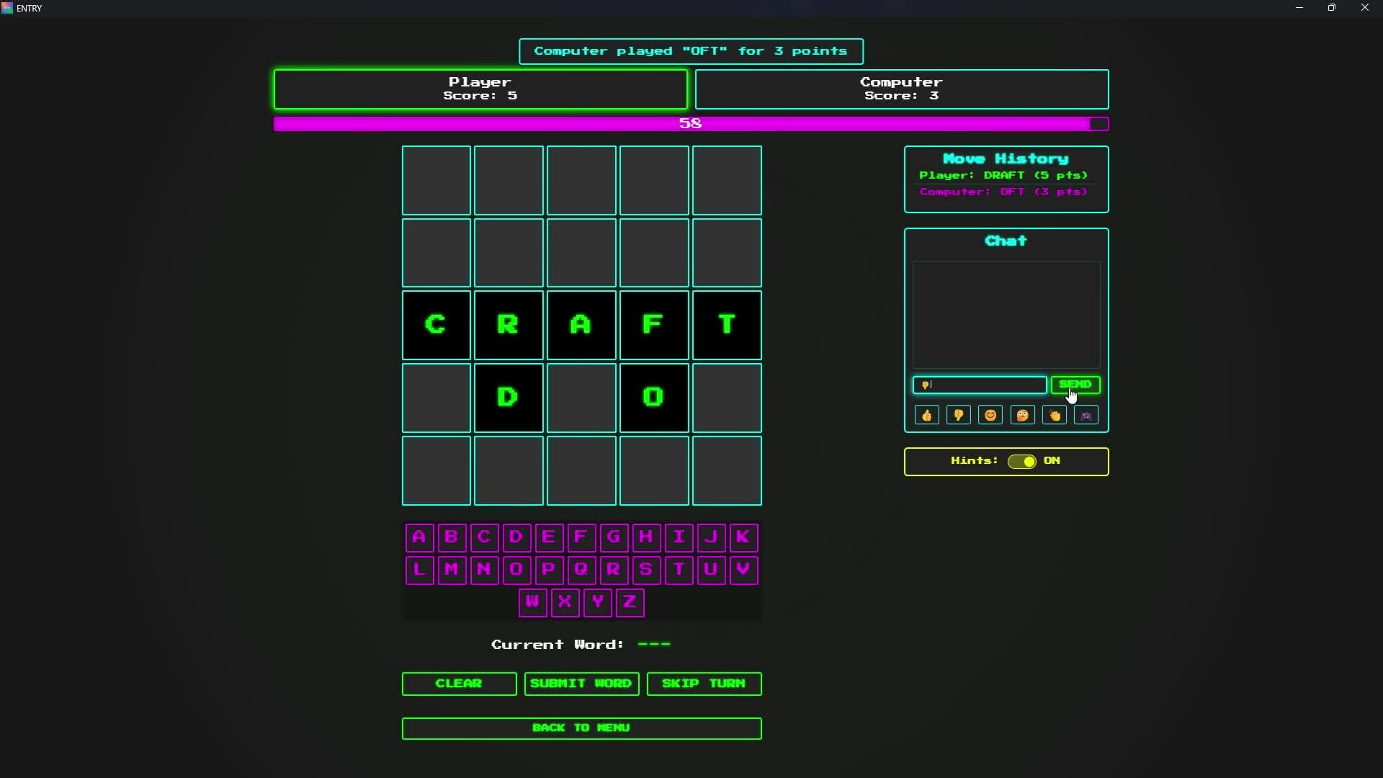Click the thumbs down emoji button

(x=958, y=415)
